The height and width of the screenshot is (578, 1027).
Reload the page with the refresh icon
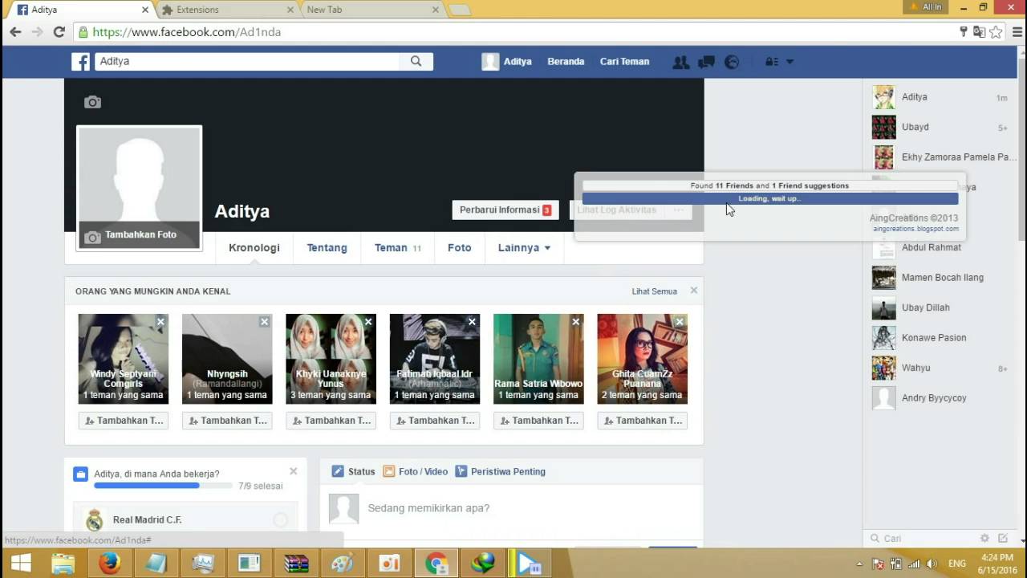click(x=59, y=32)
